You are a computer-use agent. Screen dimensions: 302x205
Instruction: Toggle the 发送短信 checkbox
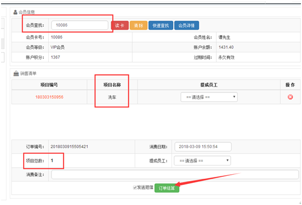coord(135,187)
